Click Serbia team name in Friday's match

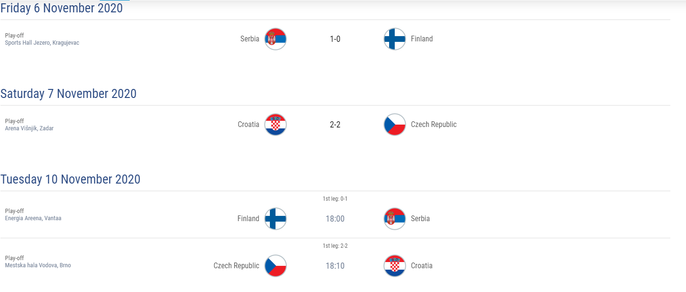(250, 39)
